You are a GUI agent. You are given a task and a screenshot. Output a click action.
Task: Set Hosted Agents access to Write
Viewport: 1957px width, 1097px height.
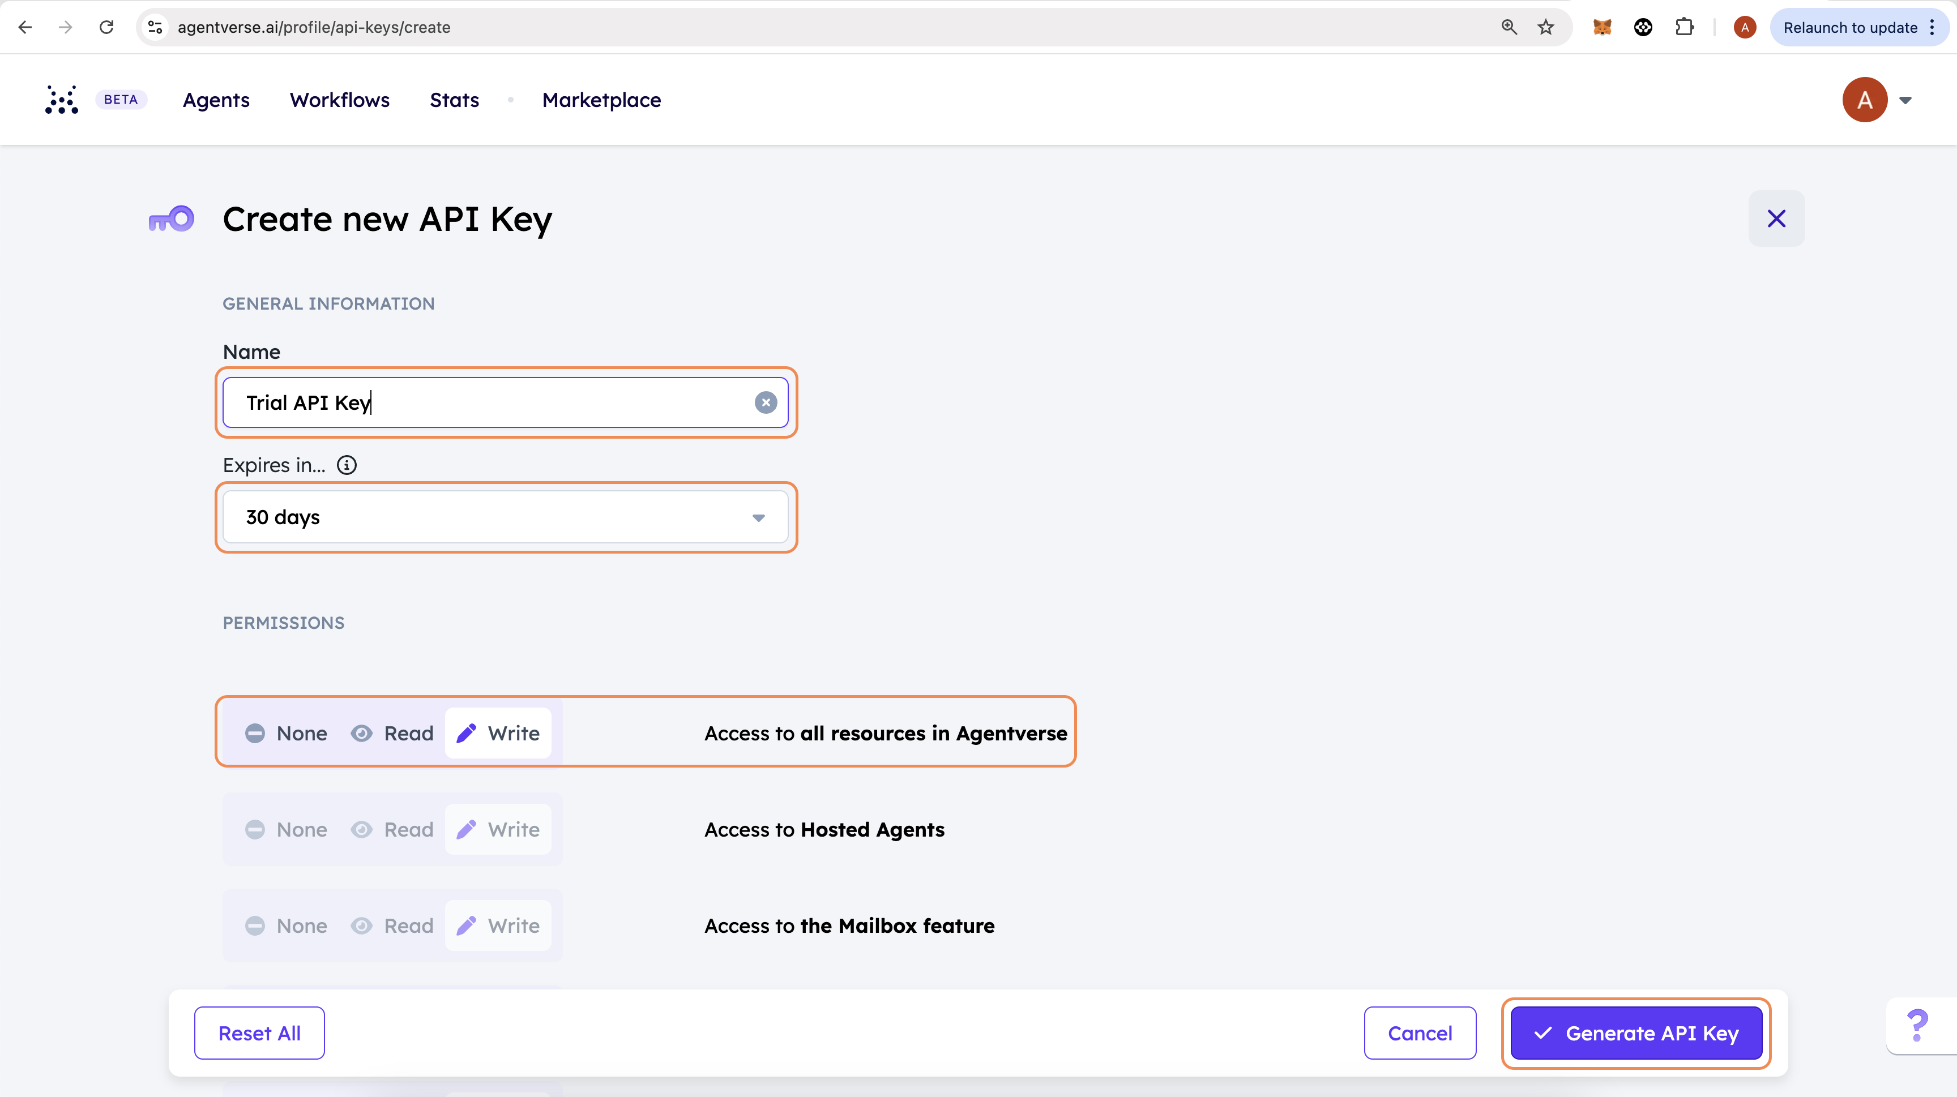click(498, 830)
